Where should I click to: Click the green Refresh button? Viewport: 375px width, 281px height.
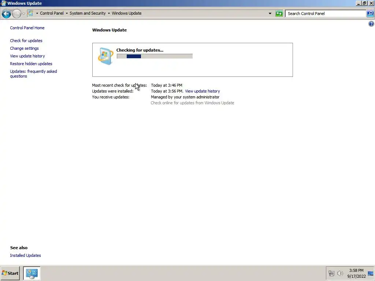pyautogui.click(x=279, y=14)
